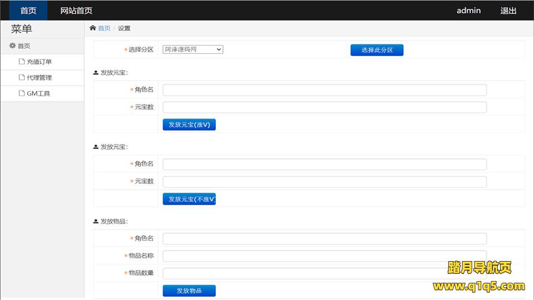Select the 首页 tab in the top bar
Viewport: 534px width, 300px height.
pos(28,11)
